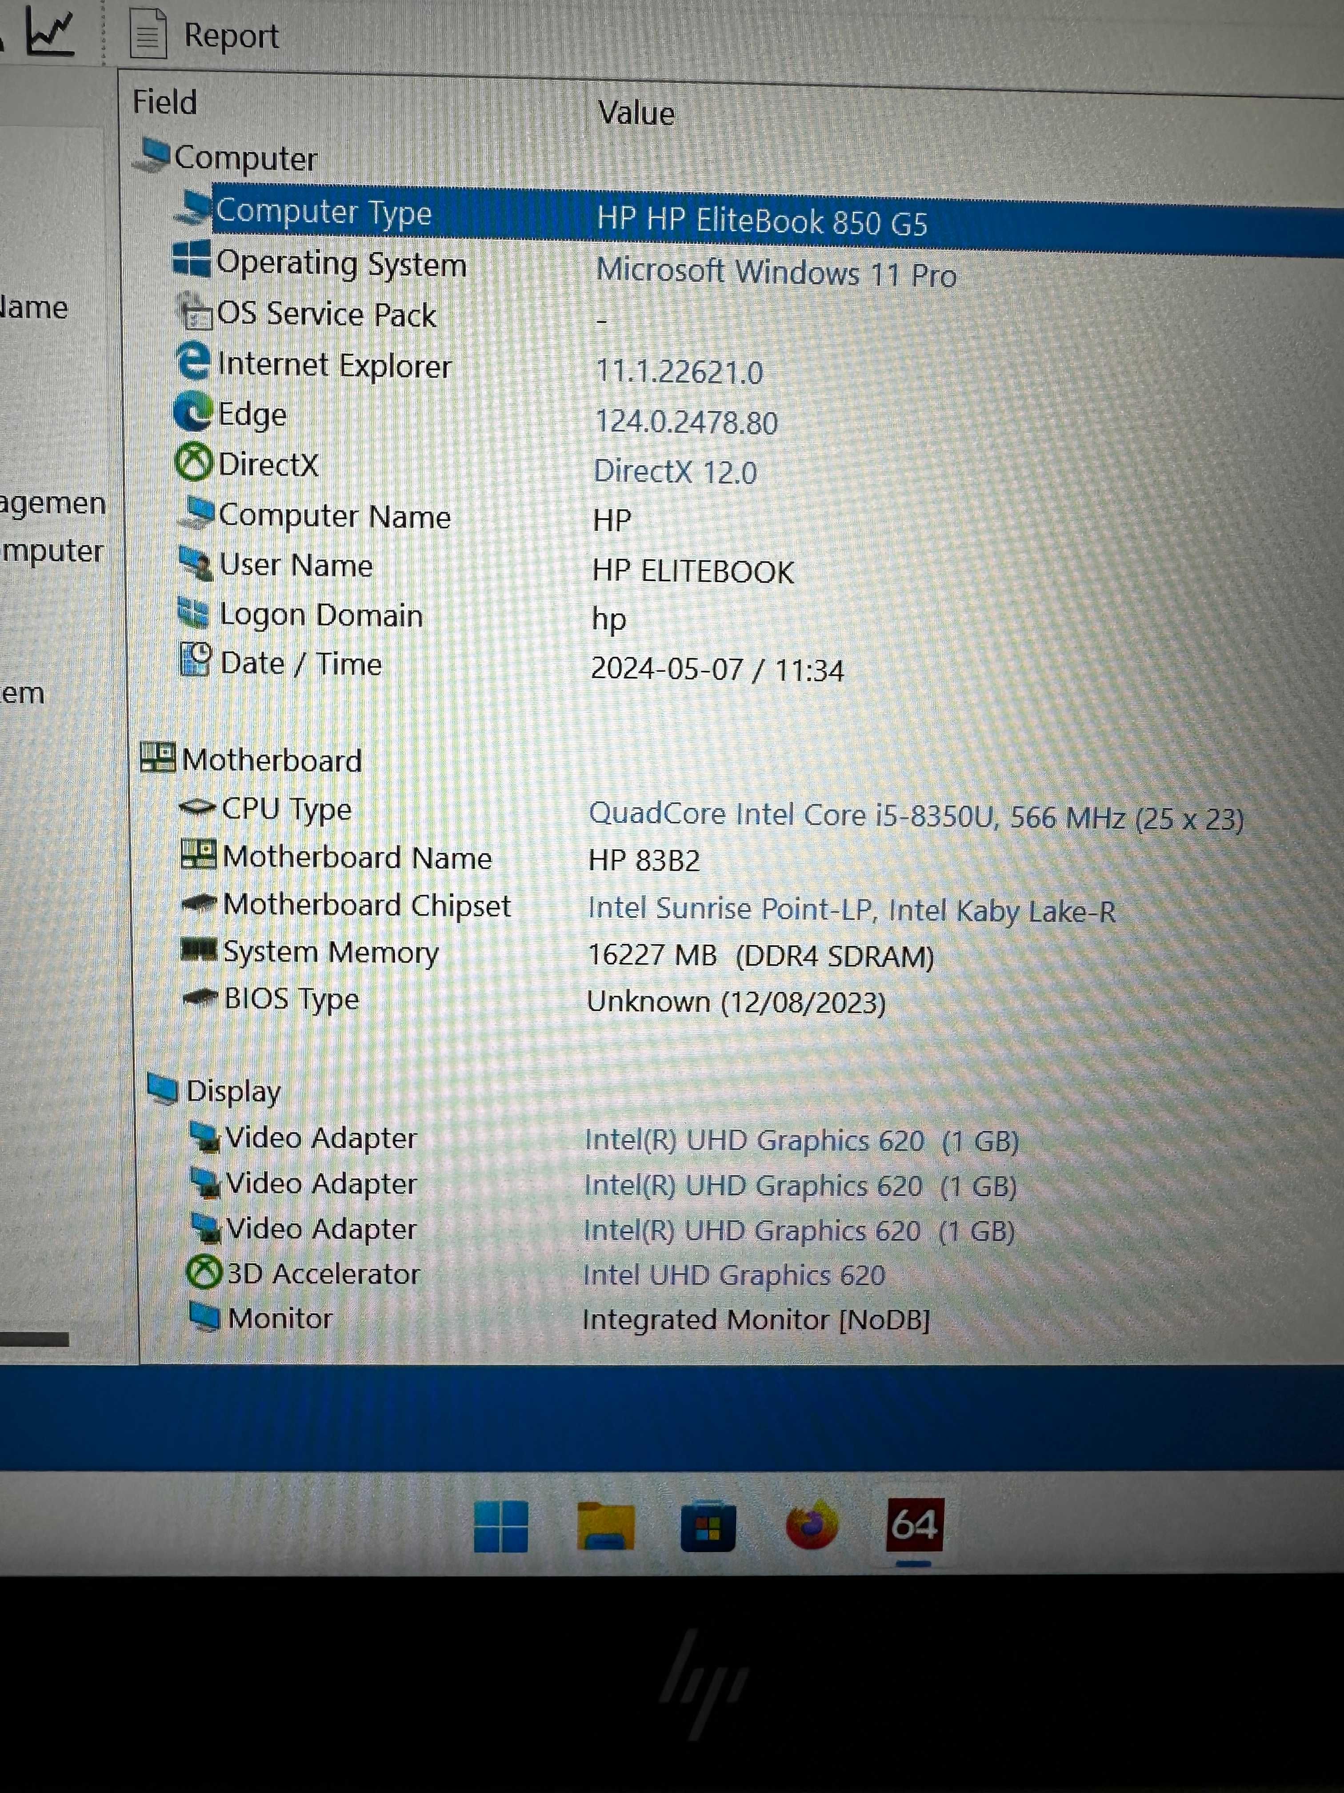Click AIDA64 icon on taskbar

coord(915,1525)
